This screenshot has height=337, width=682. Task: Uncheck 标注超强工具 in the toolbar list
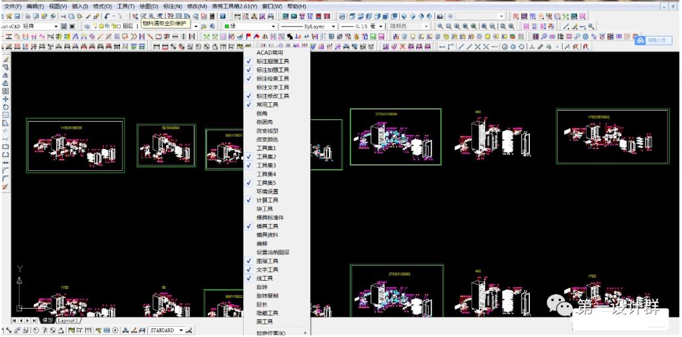(276, 61)
